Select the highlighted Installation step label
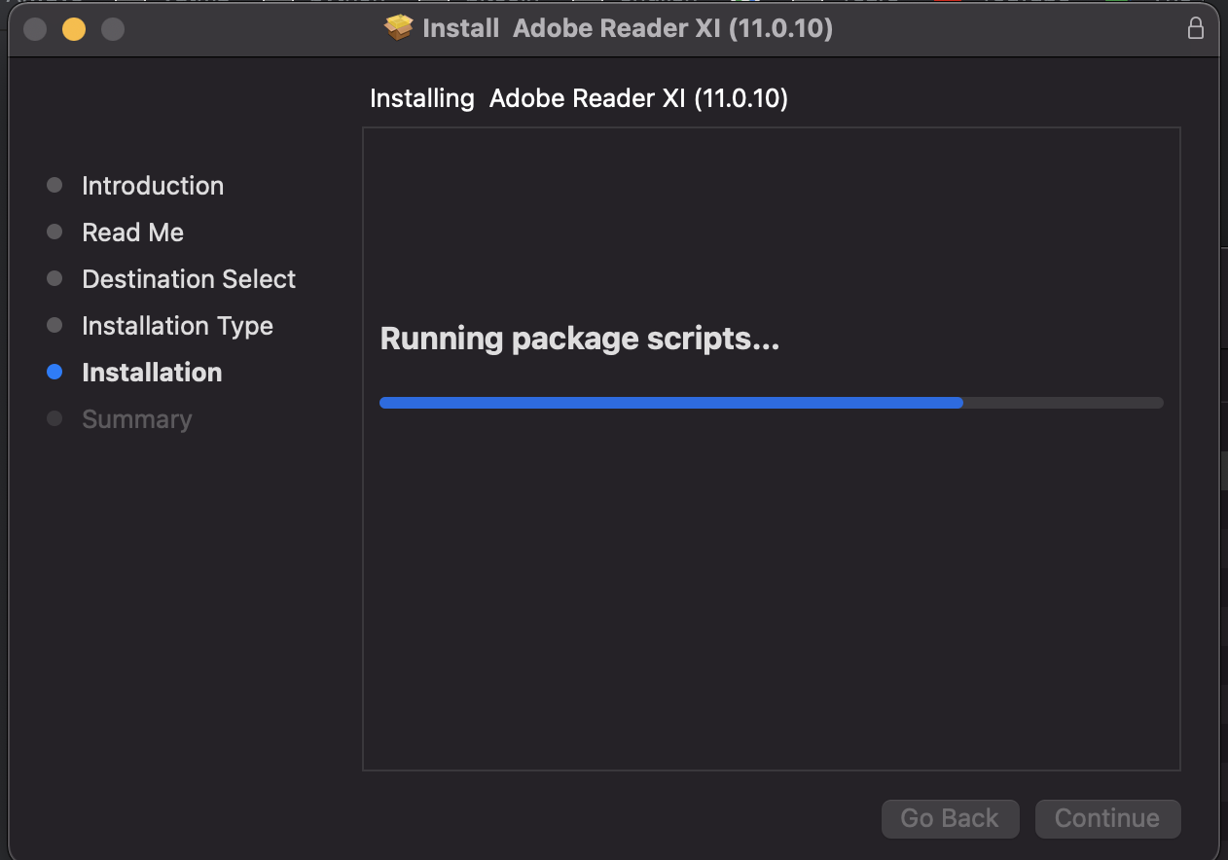Image resolution: width=1228 pixels, height=860 pixels. click(152, 373)
